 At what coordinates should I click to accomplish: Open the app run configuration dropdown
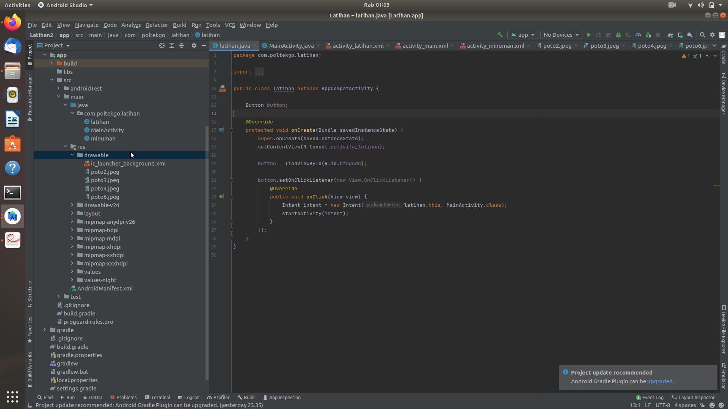(x=522, y=35)
